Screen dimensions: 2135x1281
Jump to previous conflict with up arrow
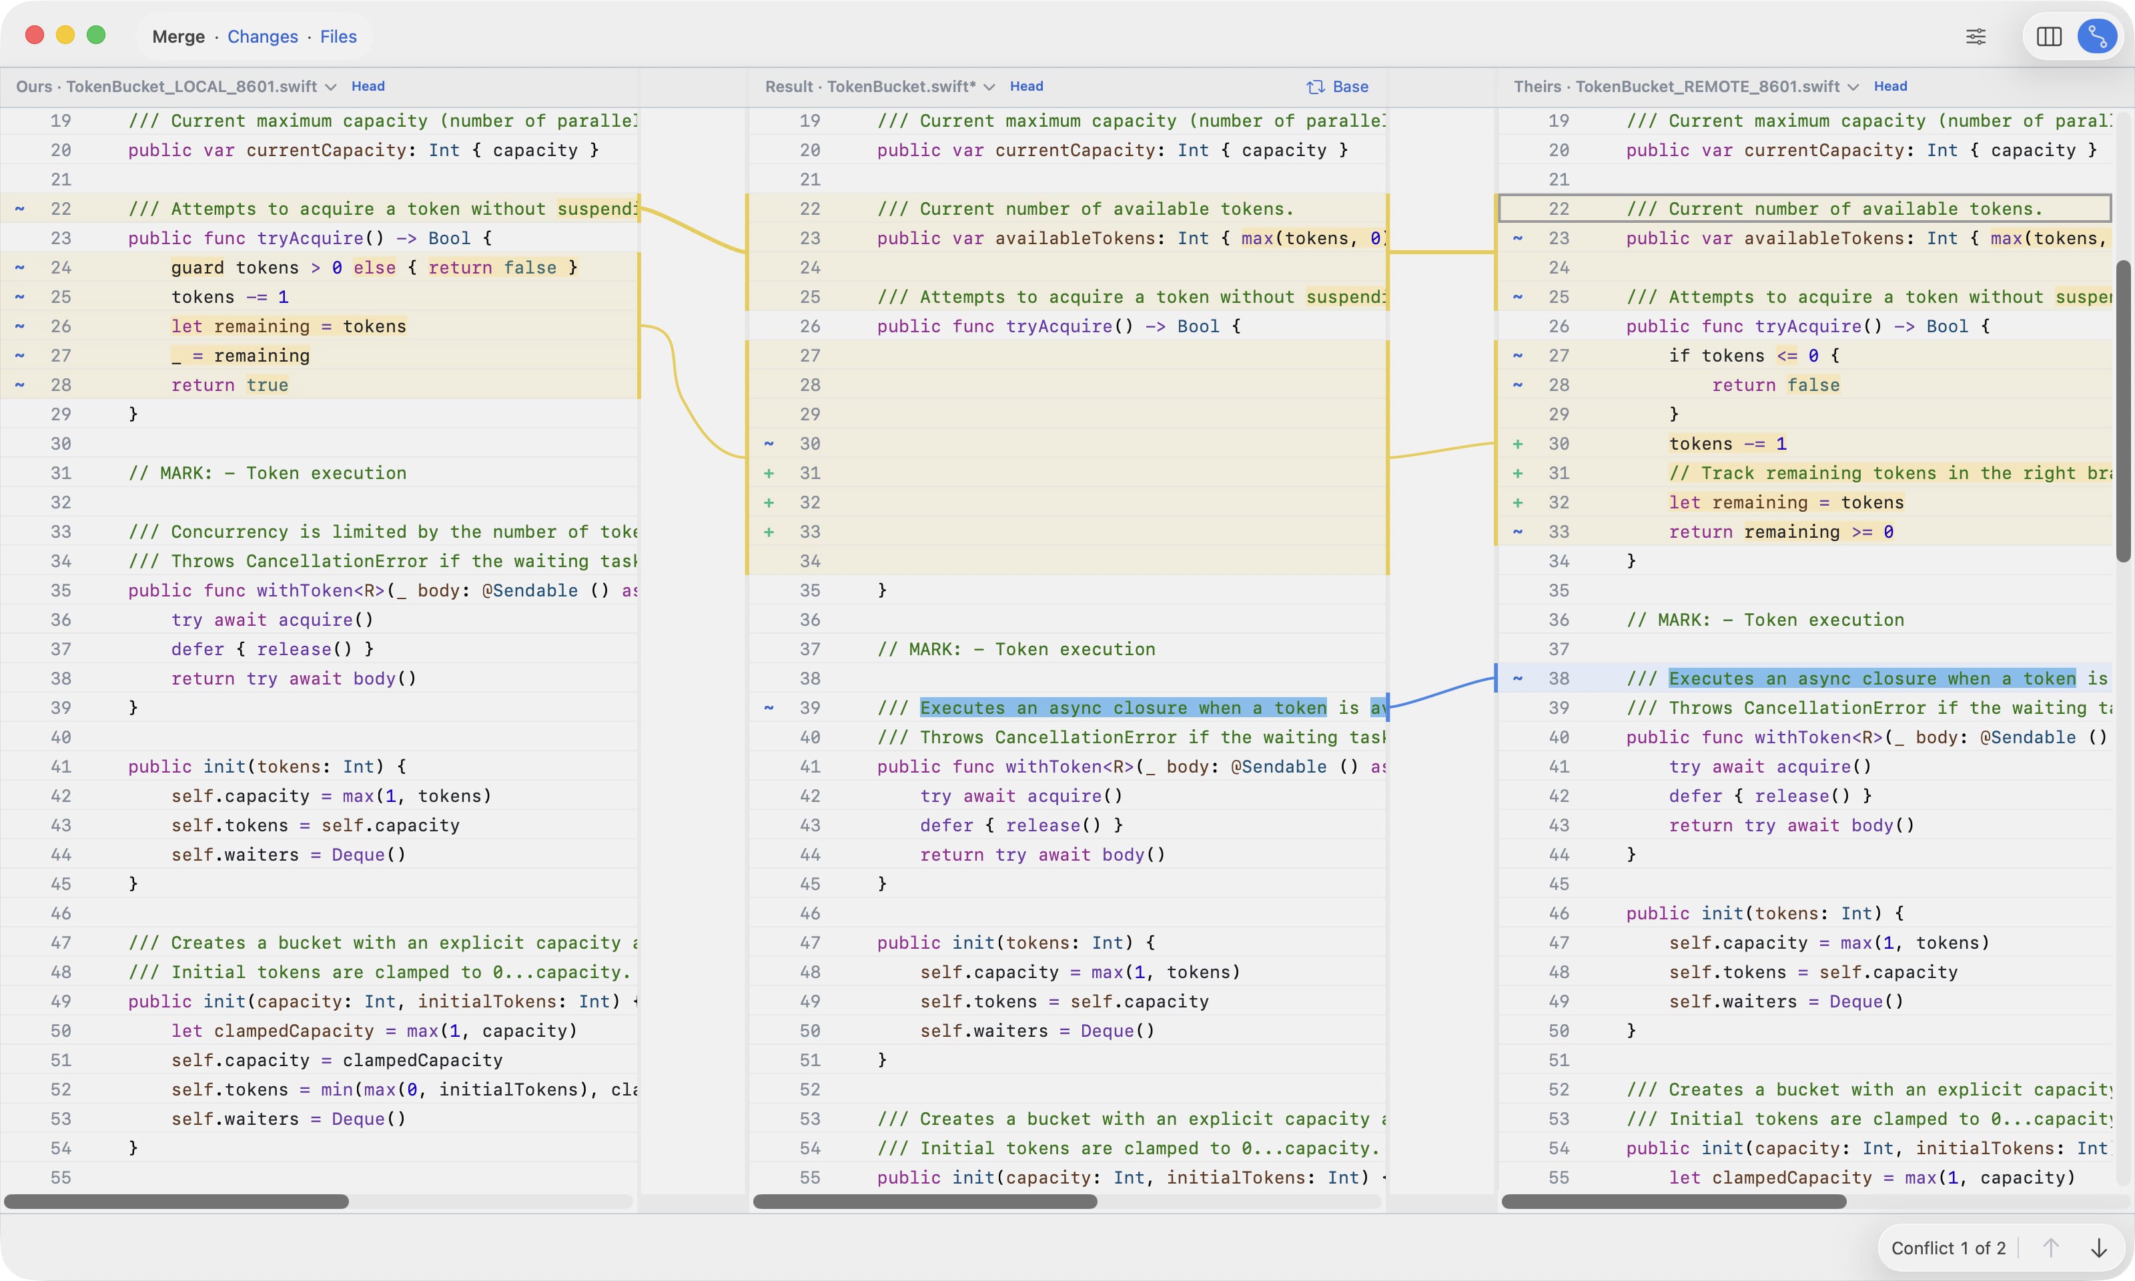pos(2052,1248)
